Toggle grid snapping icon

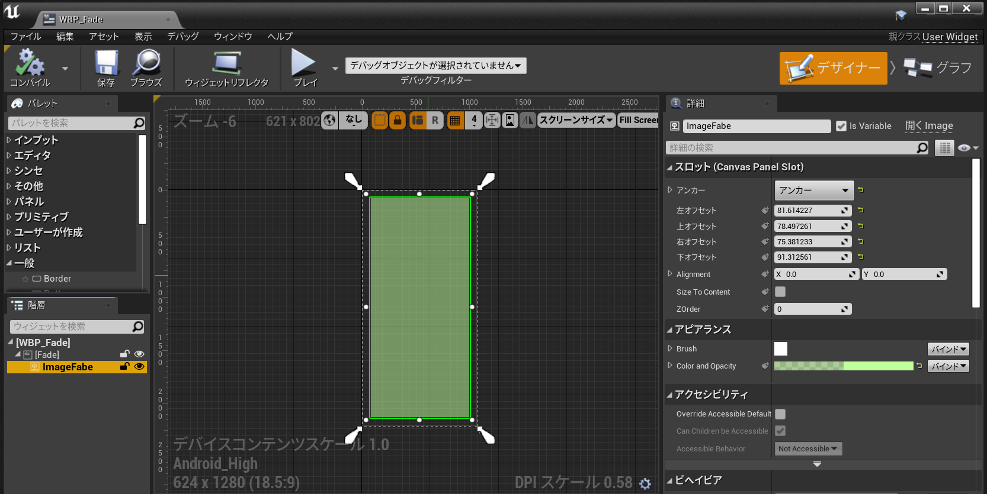(x=455, y=120)
